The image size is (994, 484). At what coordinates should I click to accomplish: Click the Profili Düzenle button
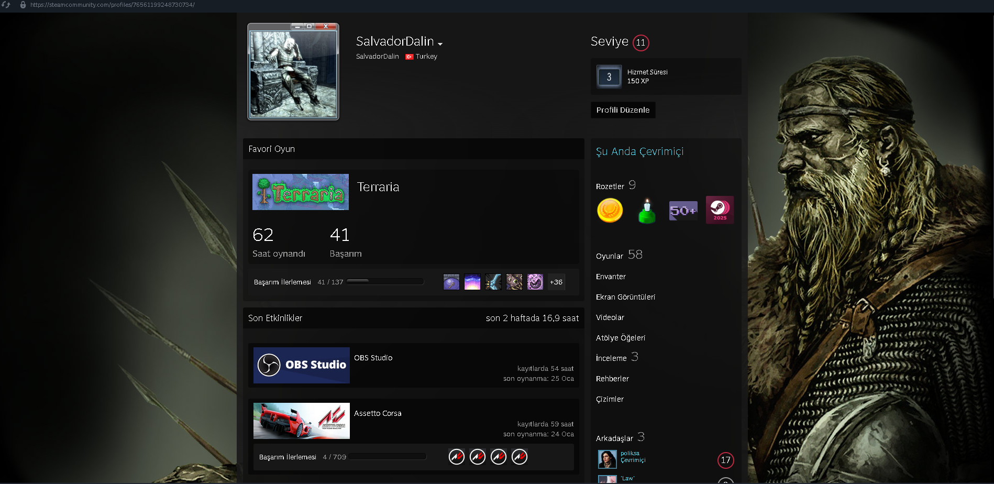point(623,110)
